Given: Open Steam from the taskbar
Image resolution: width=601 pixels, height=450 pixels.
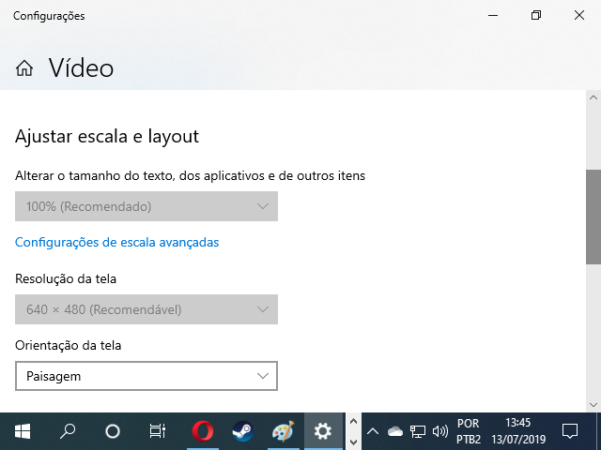Looking at the screenshot, I should tap(243, 431).
